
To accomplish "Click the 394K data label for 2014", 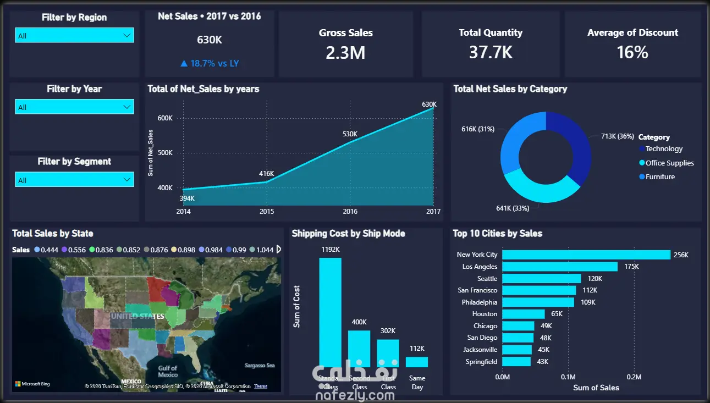I will (188, 198).
